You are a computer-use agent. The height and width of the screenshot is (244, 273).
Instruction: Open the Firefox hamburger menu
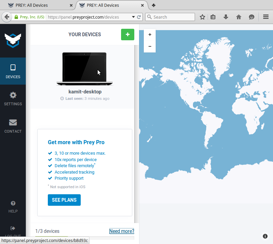coord(266,17)
